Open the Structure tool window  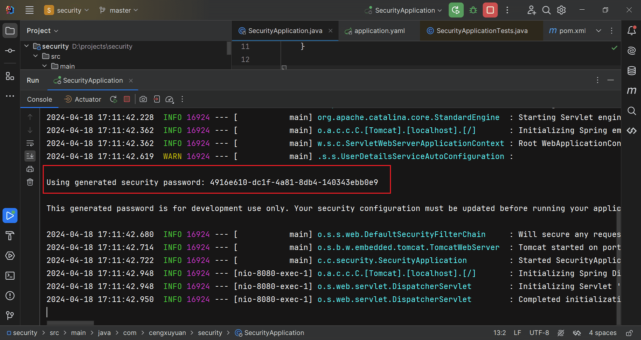(x=10, y=76)
